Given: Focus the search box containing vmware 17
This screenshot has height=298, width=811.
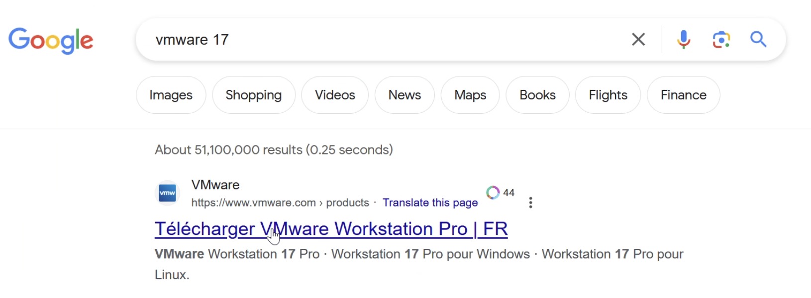Looking at the screenshot, I should coord(378,40).
